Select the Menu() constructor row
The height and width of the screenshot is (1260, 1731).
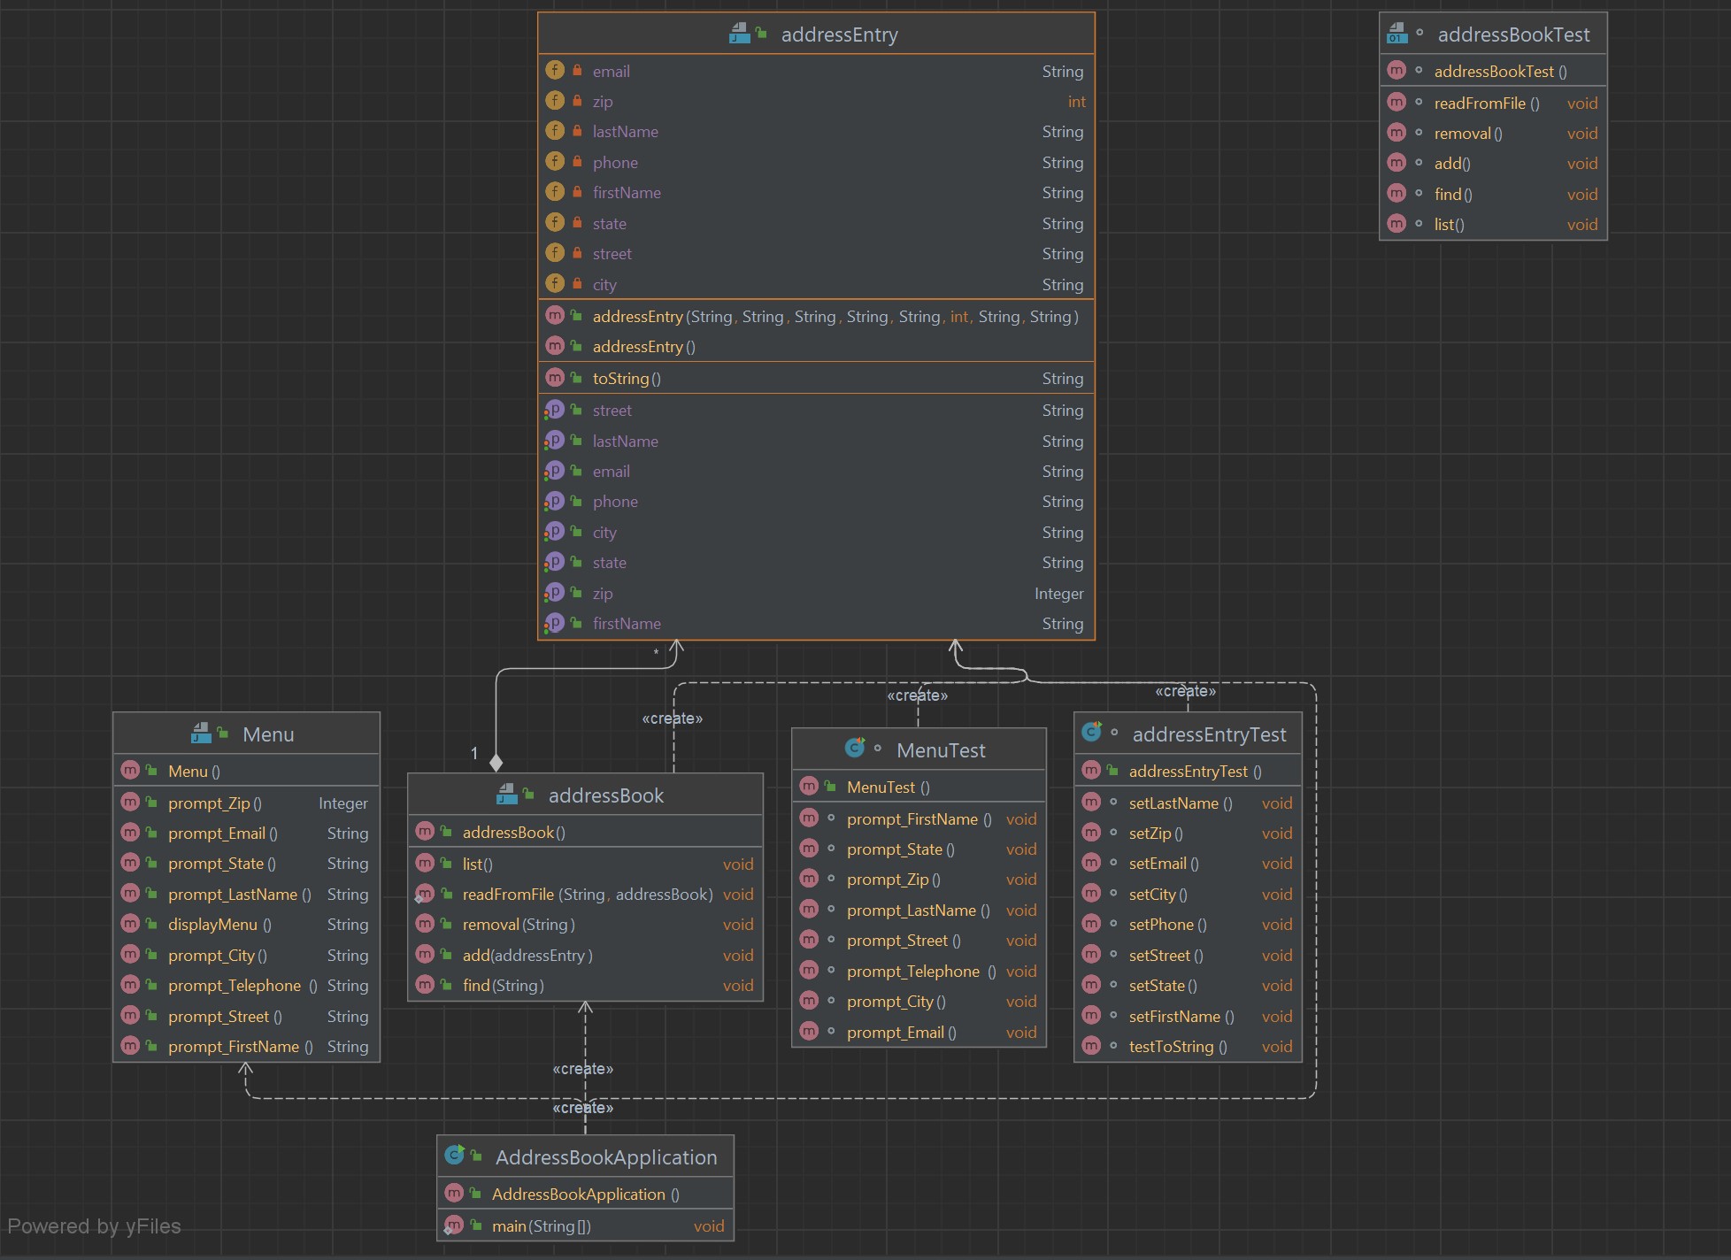coord(246,771)
